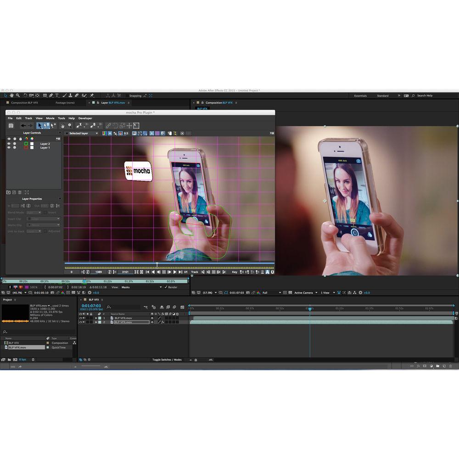Screen dimensions: 459x459
Task: Click the Track button in mocha's tracking controls
Action: pos(194,272)
